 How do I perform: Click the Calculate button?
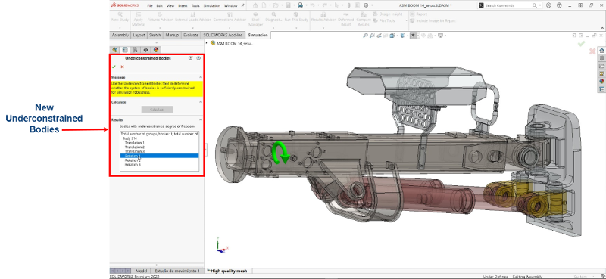157,110
